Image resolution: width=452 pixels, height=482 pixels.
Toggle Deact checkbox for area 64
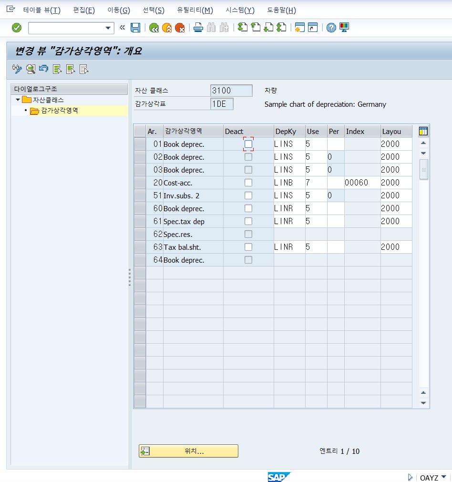click(x=248, y=260)
